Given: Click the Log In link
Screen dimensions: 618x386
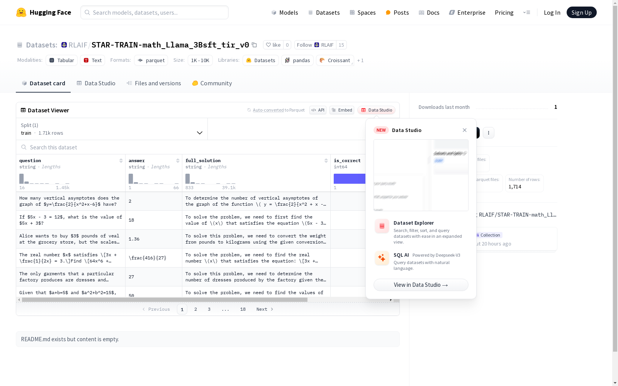Looking at the screenshot, I should click(552, 12).
